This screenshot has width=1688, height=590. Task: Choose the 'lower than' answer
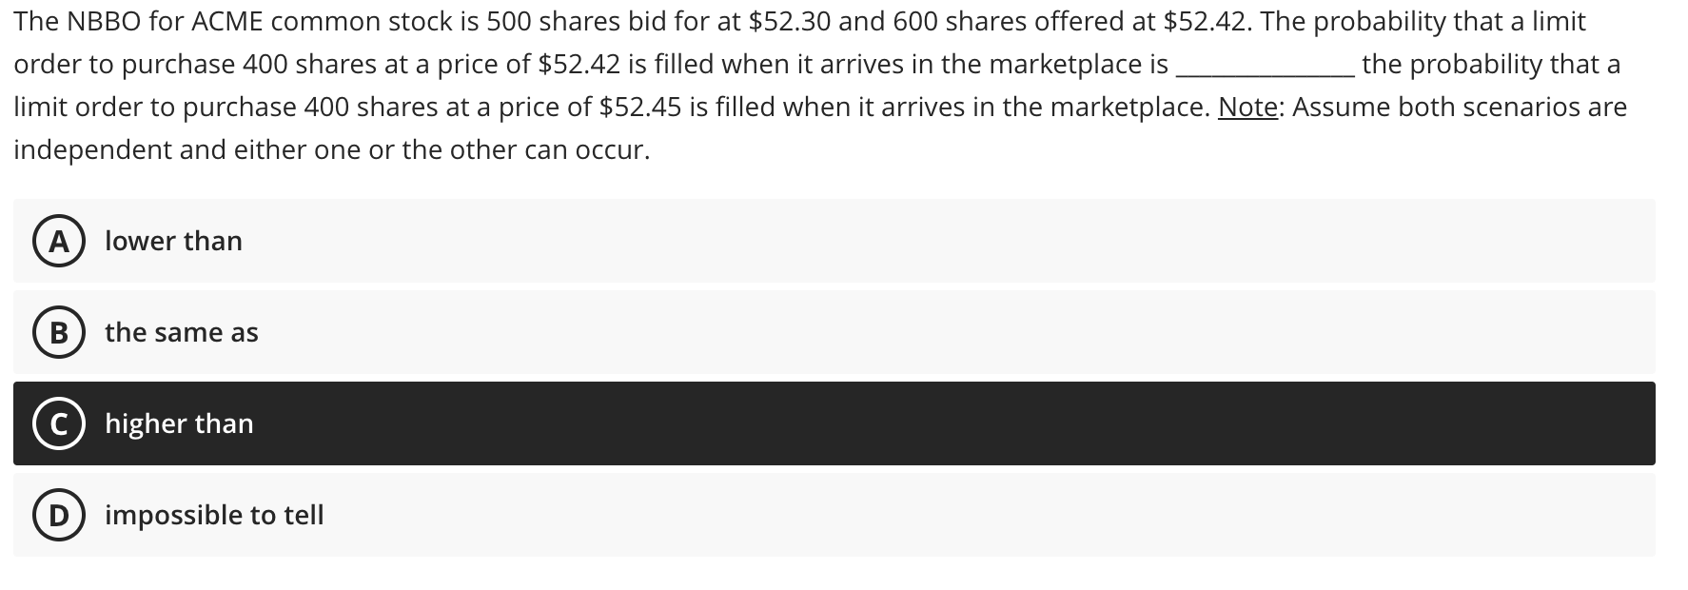point(173,241)
